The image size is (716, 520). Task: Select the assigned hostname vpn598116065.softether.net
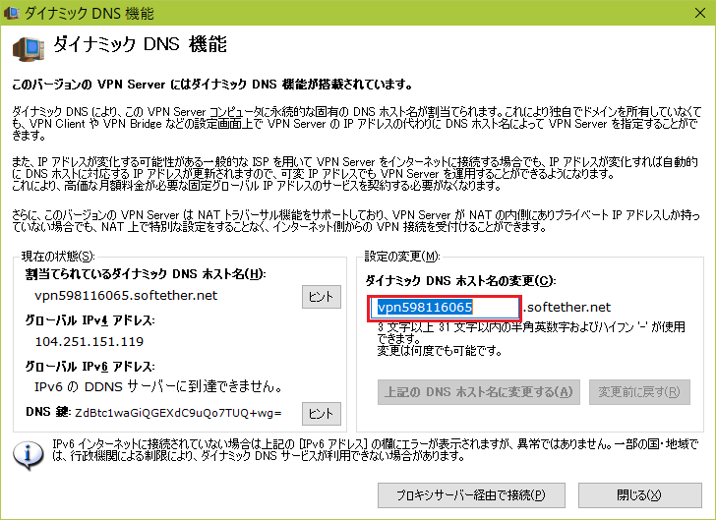click(x=126, y=296)
